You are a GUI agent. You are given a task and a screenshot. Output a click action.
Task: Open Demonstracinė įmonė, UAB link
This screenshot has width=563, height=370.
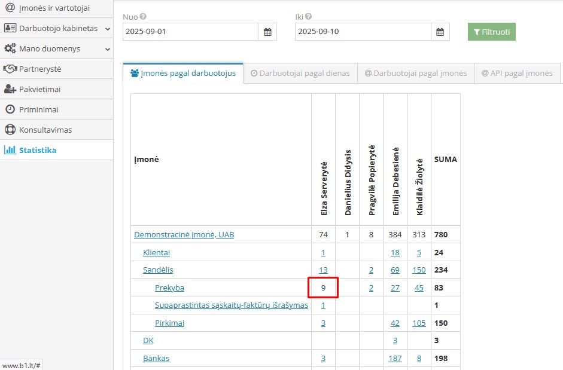(x=184, y=235)
